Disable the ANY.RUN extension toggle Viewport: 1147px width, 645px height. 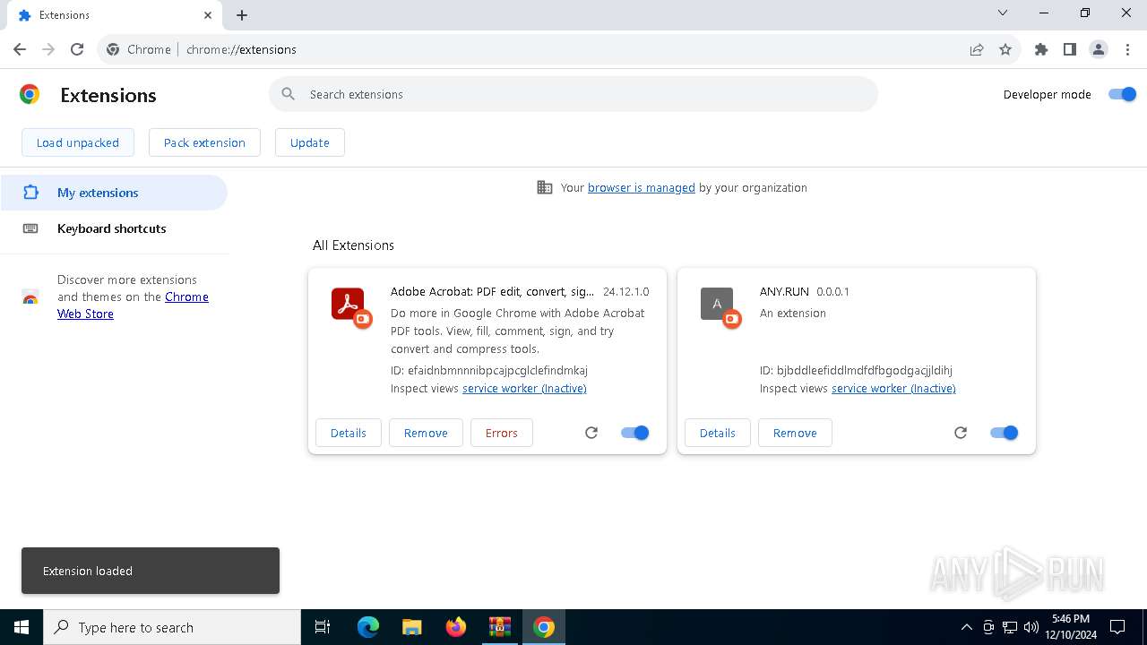[x=1004, y=433]
